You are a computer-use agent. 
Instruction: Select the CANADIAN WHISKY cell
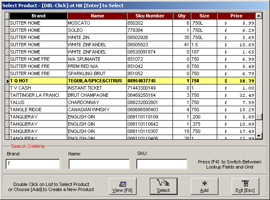pos(97,110)
